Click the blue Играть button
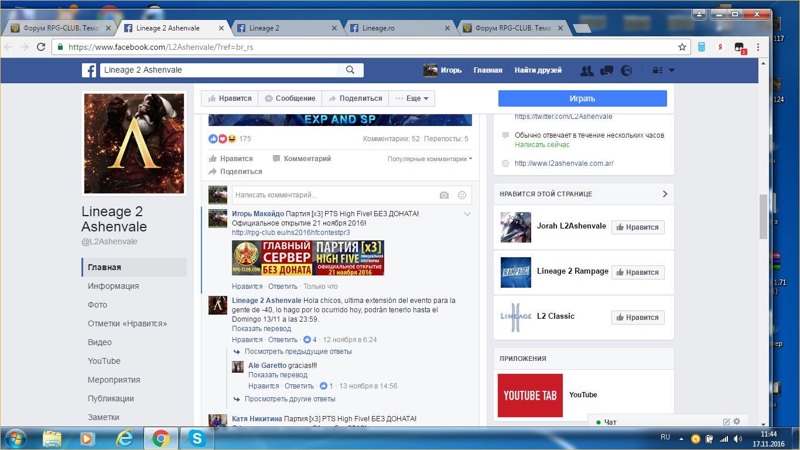 click(583, 98)
